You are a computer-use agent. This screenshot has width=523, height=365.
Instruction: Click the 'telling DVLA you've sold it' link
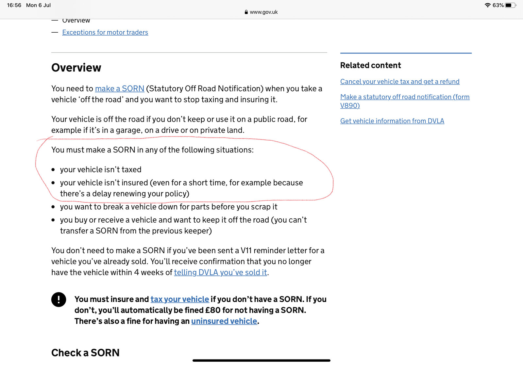[x=220, y=272]
